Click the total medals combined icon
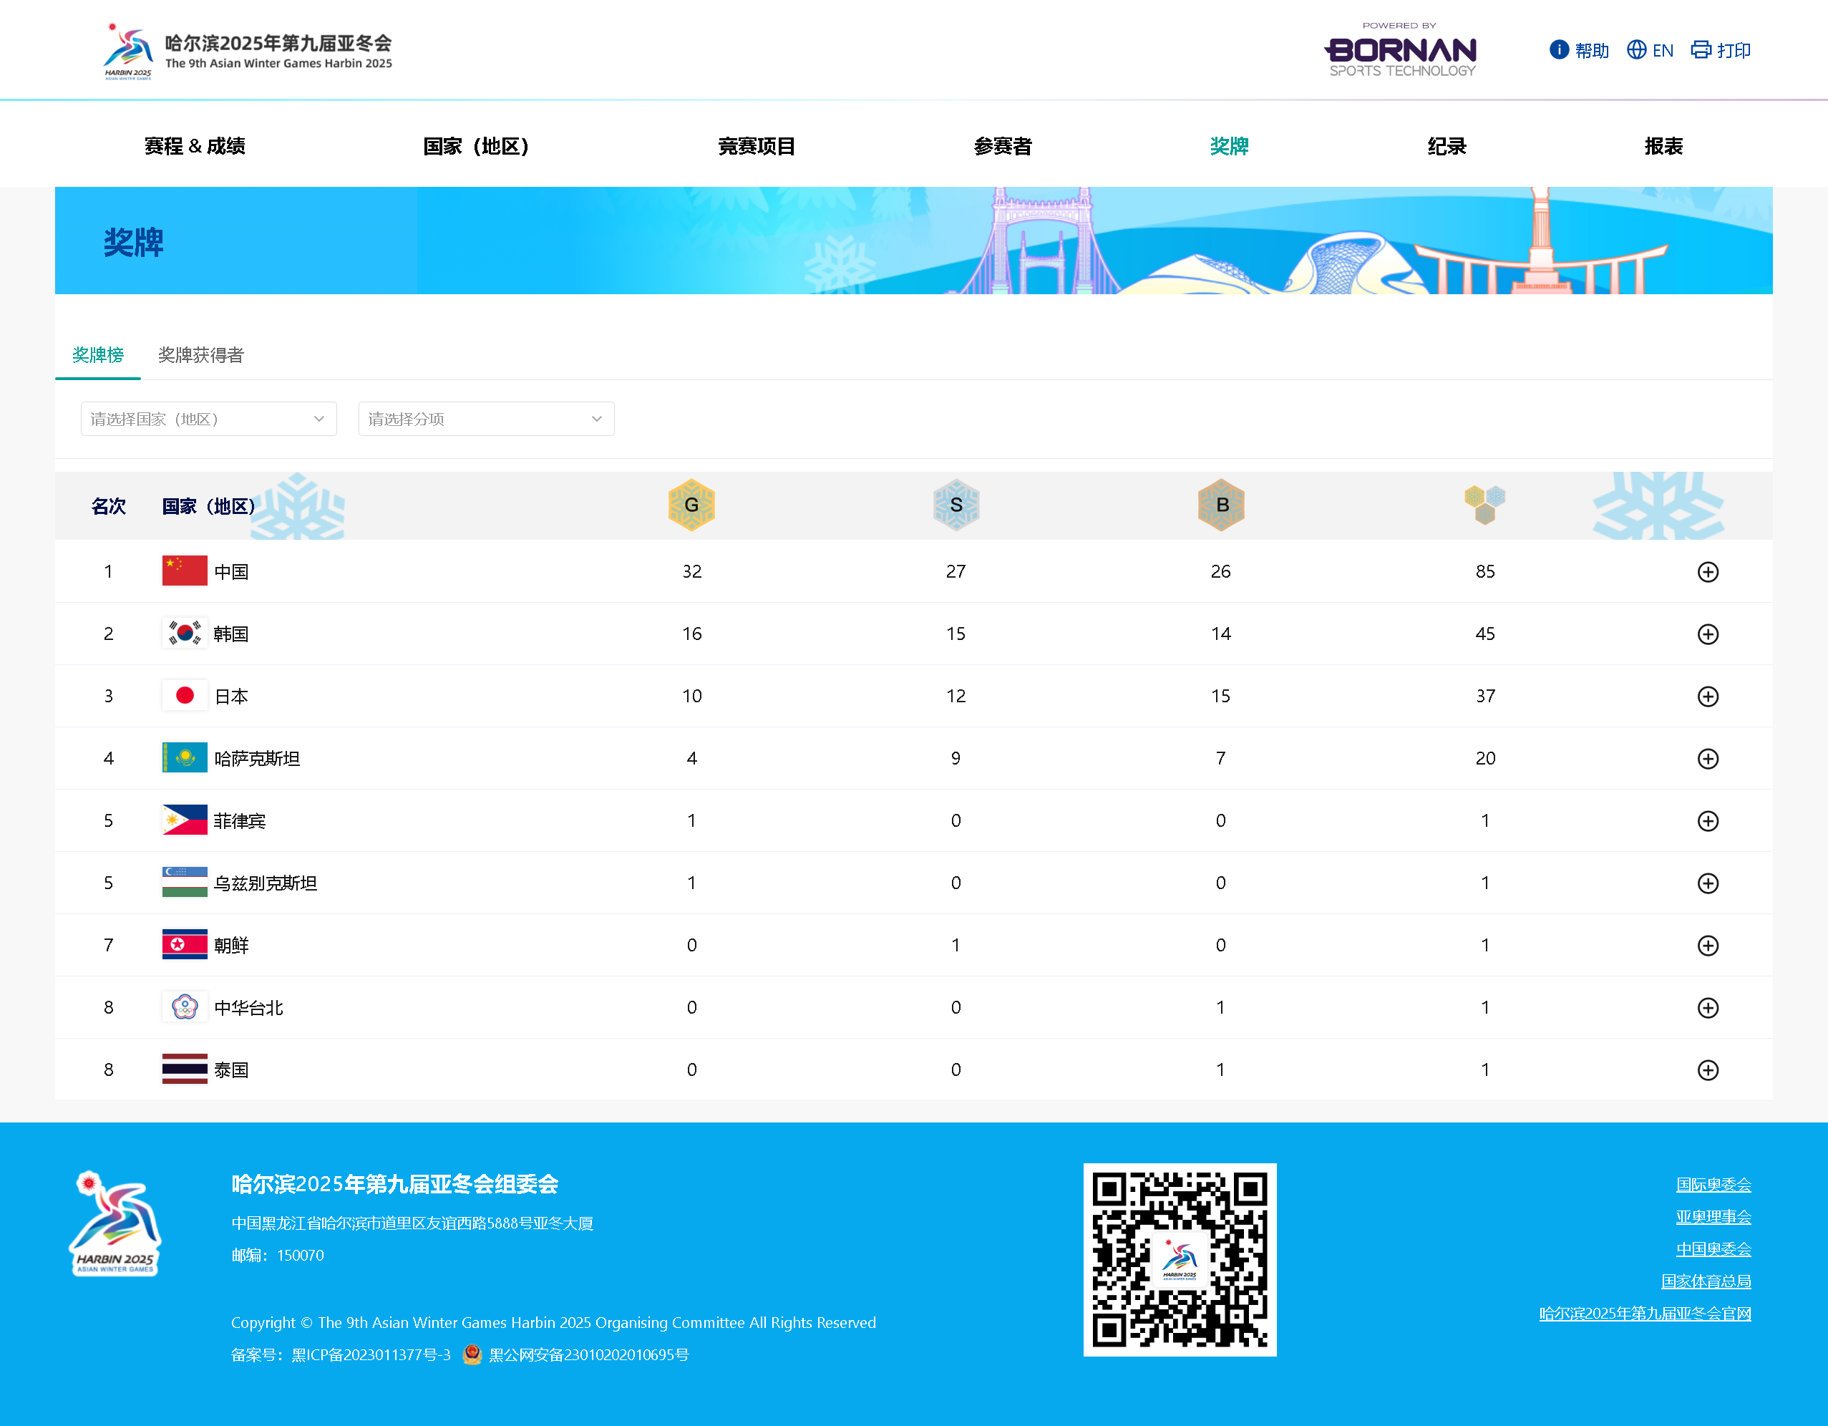1828x1426 pixels. [x=1485, y=505]
